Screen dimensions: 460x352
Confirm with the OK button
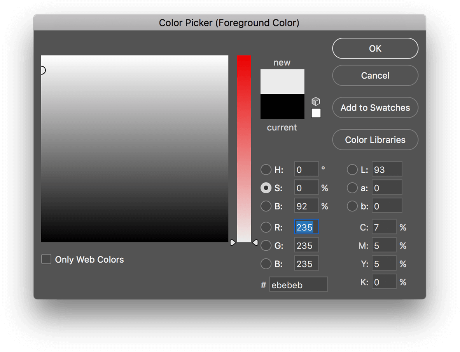(x=375, y=49)
